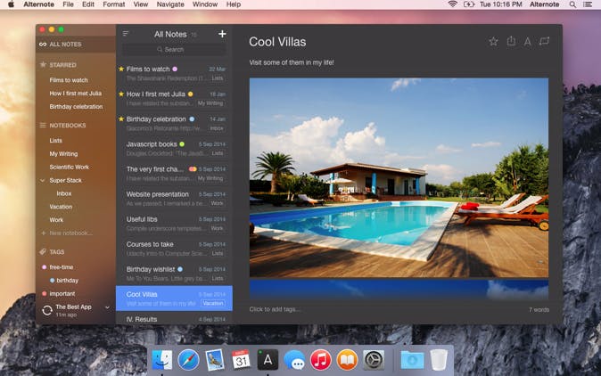
Task: Create a new note with plus icon
Action: pos(222,34)
